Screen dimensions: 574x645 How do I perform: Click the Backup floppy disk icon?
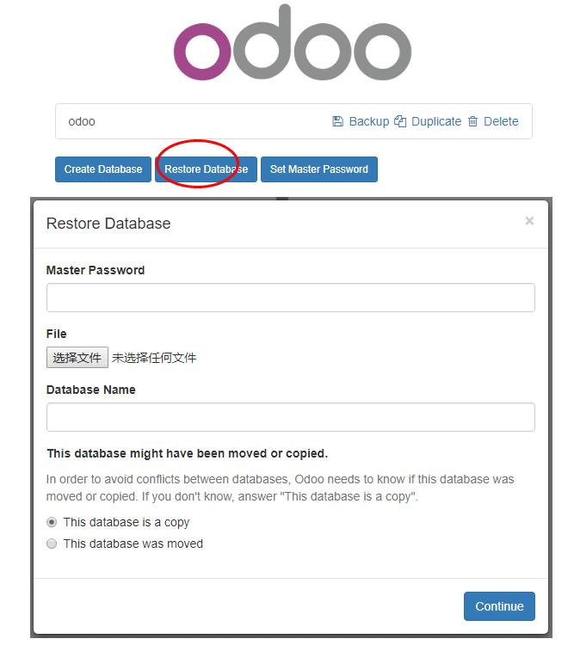coord(337,121)
